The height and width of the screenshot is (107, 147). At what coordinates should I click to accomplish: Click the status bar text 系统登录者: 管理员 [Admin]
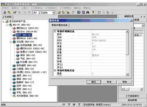click(97, 105)
